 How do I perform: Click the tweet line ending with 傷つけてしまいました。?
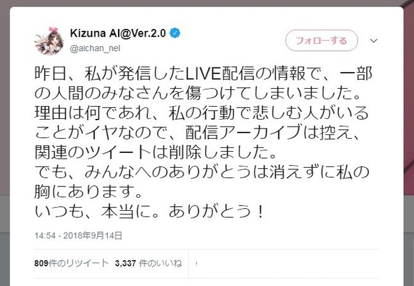click(198, 93)
